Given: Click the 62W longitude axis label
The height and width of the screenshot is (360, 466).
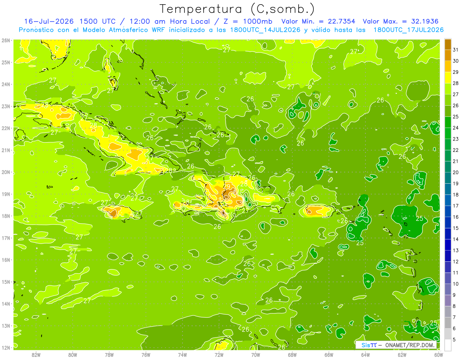Looking at the screenshot, I should (x=402, y=355).
